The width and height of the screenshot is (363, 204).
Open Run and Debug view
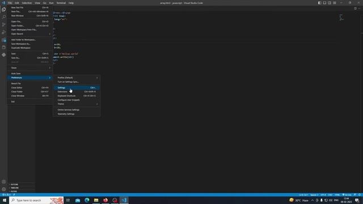pyautogui.click(x=4, y=32)
